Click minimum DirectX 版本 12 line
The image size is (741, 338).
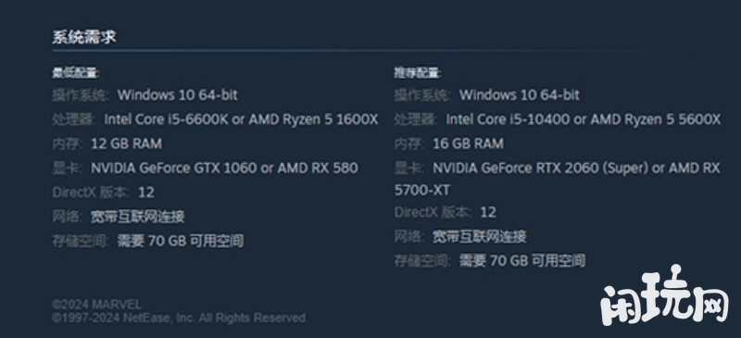pos(103,193)
